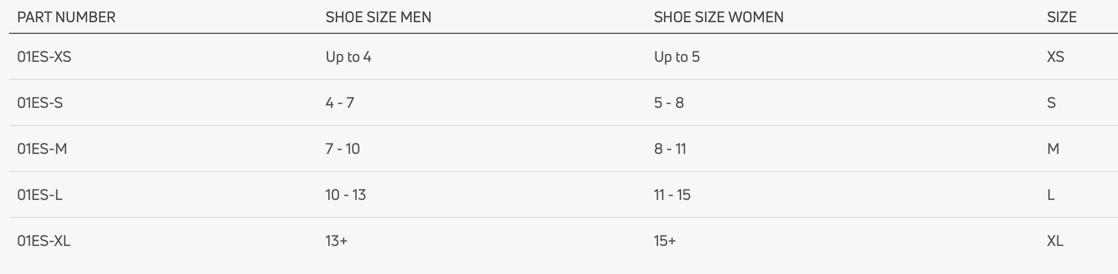Click the "M" value in SIZE column
The image size is (1118, 274).
coord(1053,149)
